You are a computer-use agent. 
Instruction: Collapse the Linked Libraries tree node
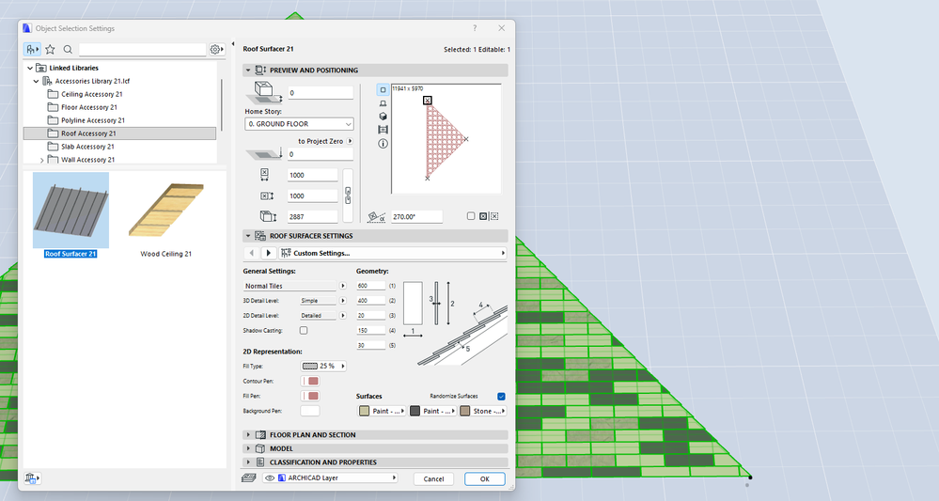click(x=30, y=69)
